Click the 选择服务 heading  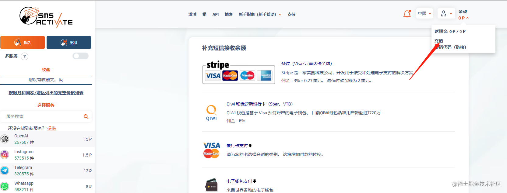point(46,105)
